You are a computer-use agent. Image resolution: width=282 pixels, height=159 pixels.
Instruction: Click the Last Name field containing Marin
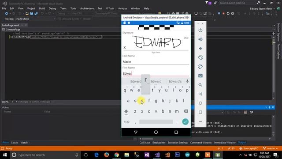pyautogui.click(x=156, y=62)
